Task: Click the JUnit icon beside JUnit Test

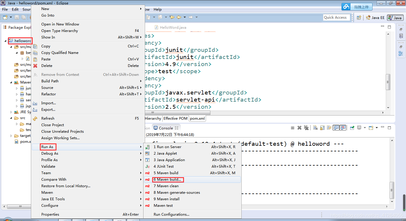Action: click(x=147, y=166)
